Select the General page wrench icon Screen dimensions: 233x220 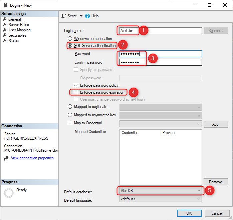click(x=5, y=19)
